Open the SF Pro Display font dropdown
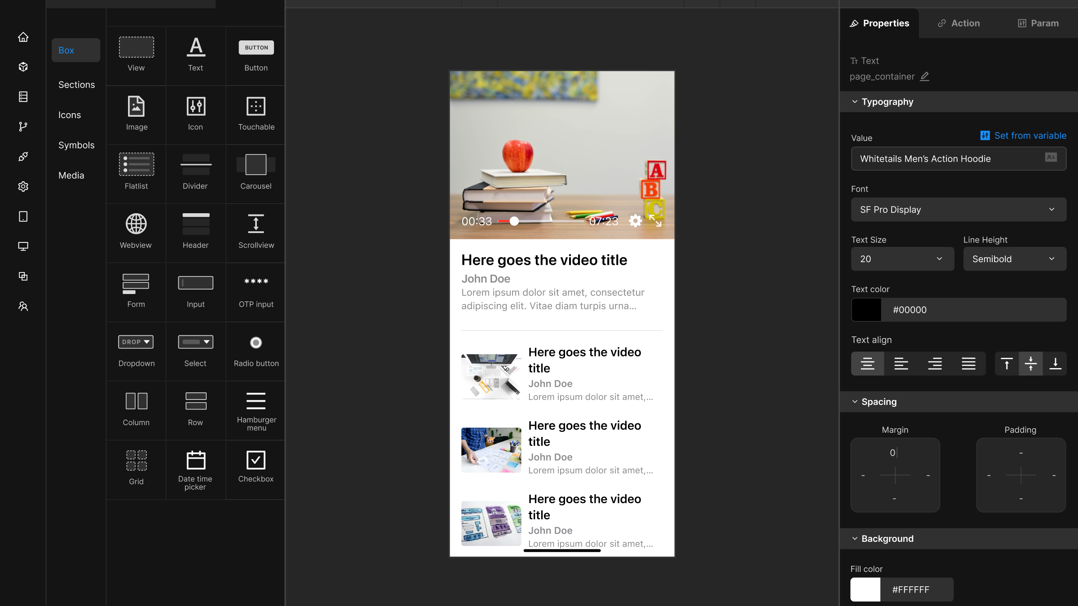The height and width of the screenshot is (606, 1078). click(958, 210)
